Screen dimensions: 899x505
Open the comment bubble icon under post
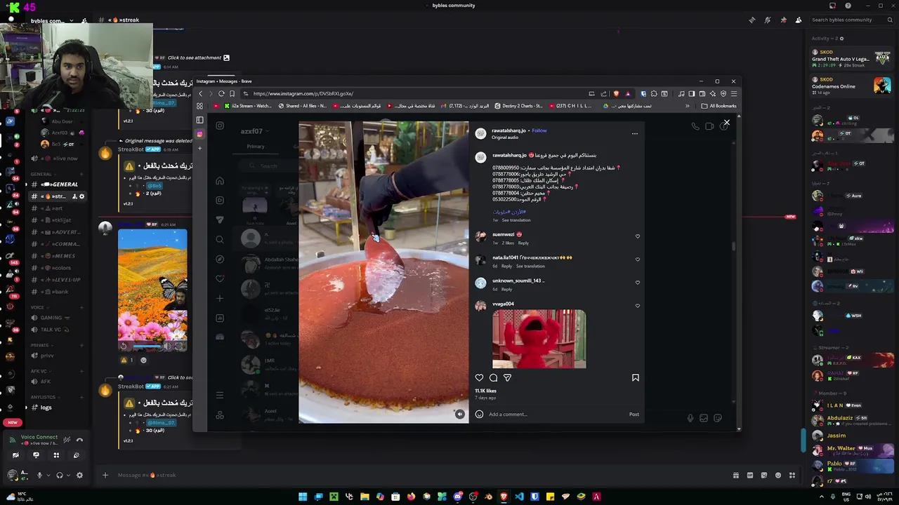(x=493, y=377)
